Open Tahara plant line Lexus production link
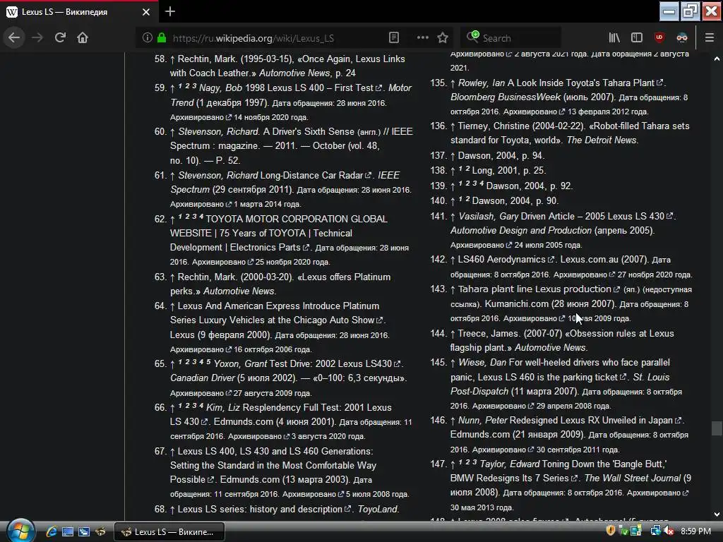Screen dimensions: 723x542 click(539, 289)
